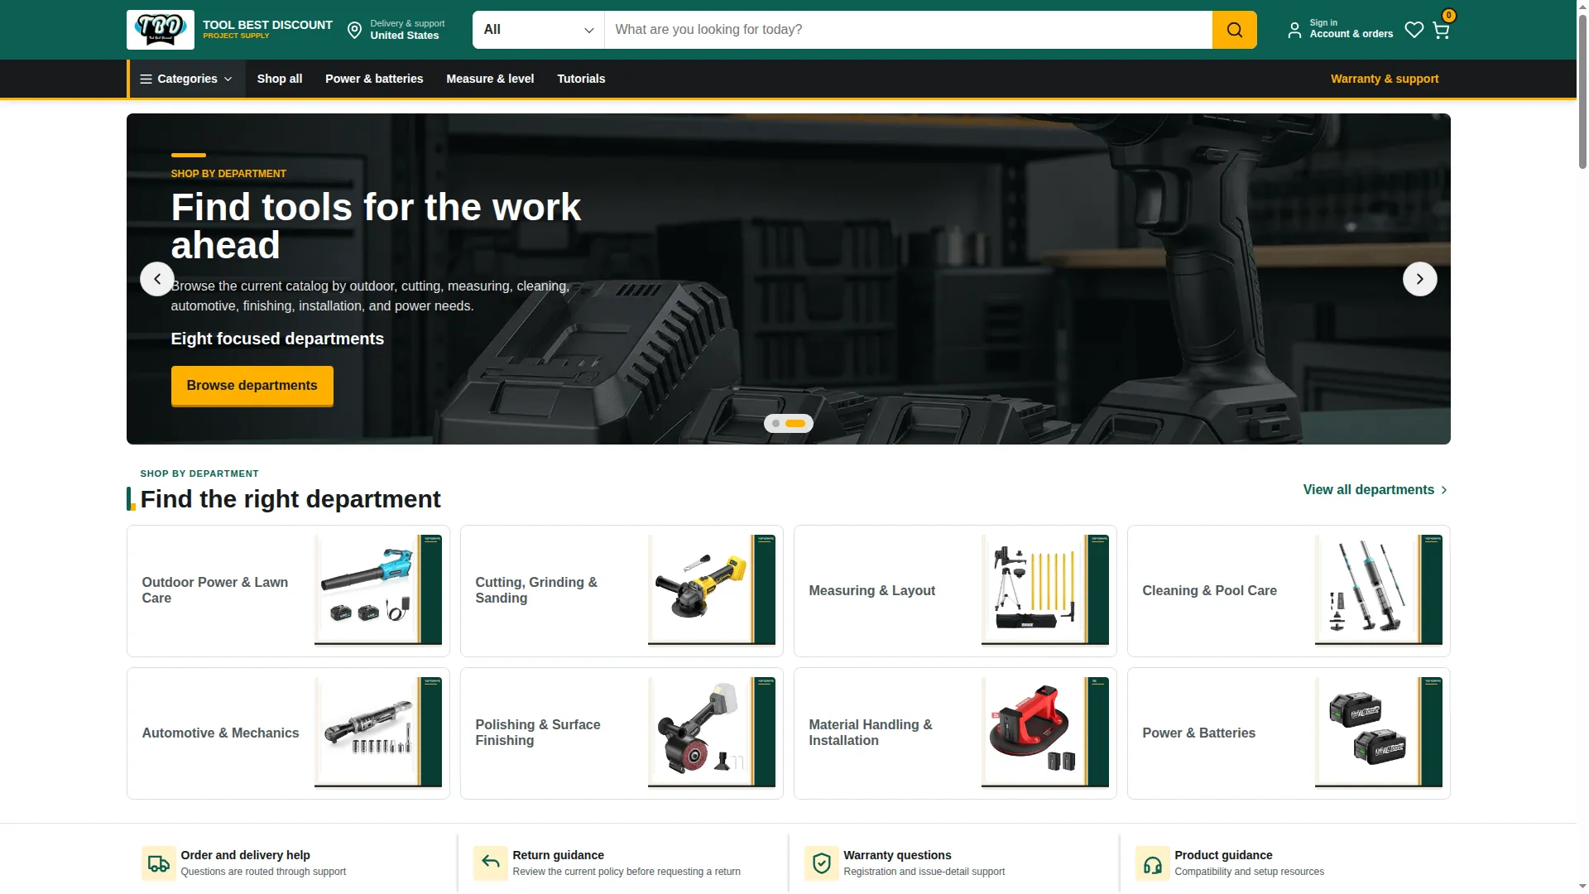Click Sign in Account & orders
This screenshot has width=1589, height=894.
[1341, 30]
